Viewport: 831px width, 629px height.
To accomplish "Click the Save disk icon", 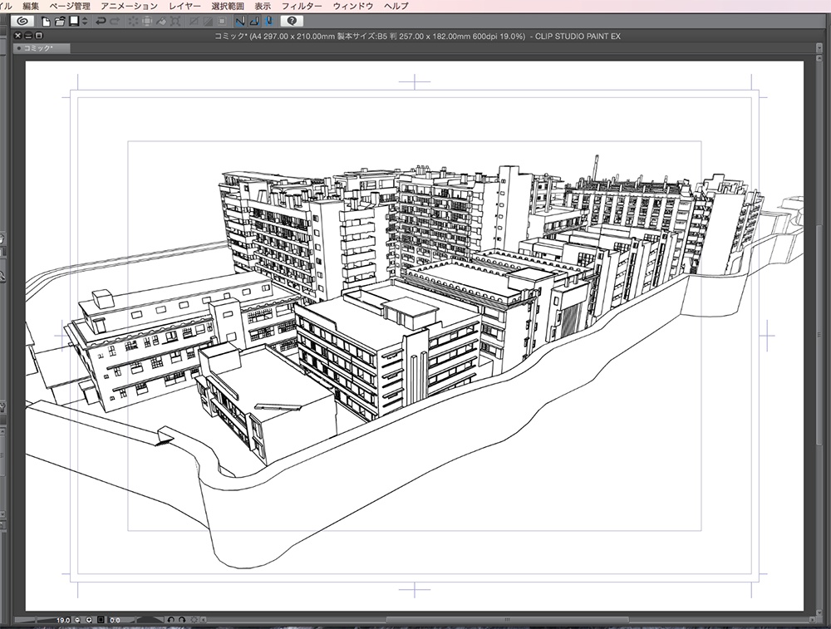I will click(74, 20).
